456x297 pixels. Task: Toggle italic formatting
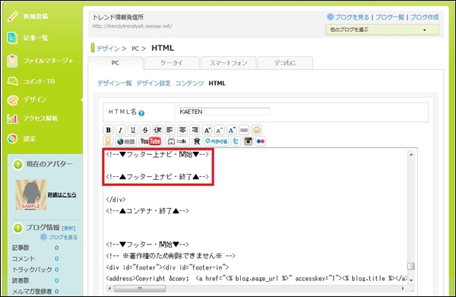pyautogui.click(x=120, y=130)
